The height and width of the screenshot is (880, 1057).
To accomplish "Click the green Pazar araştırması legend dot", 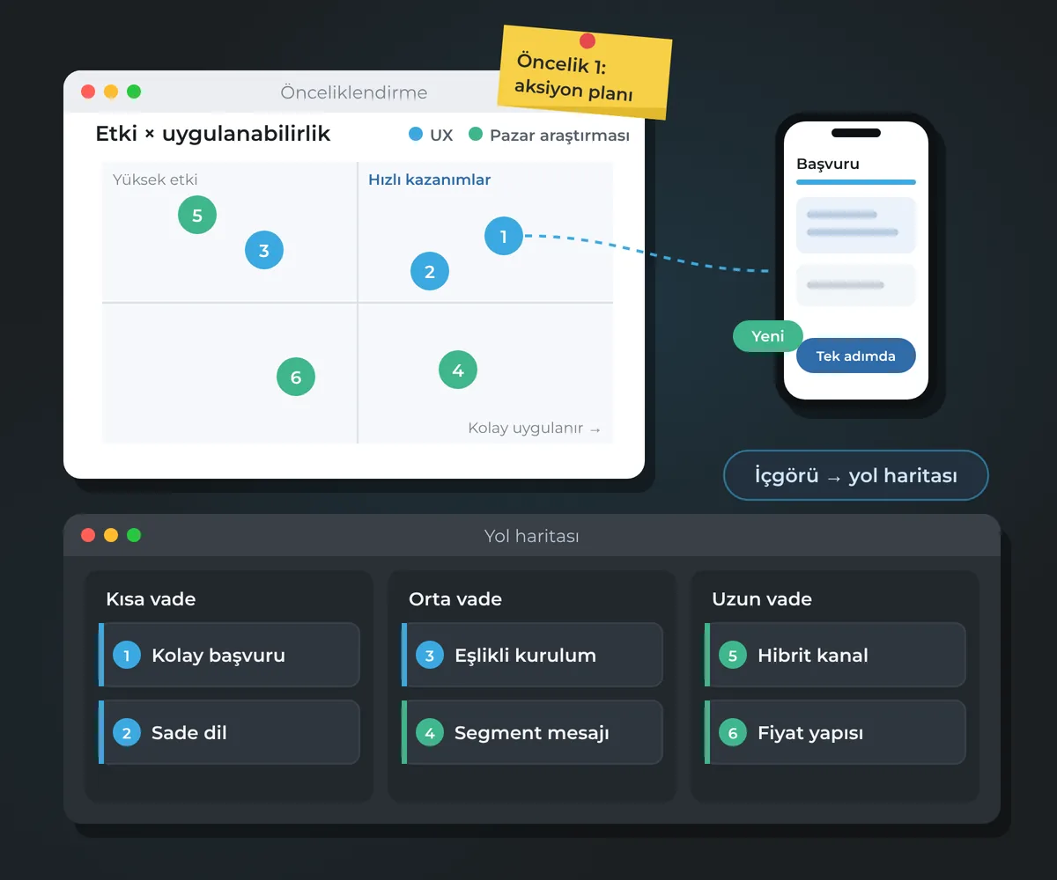I will [476, 135].
